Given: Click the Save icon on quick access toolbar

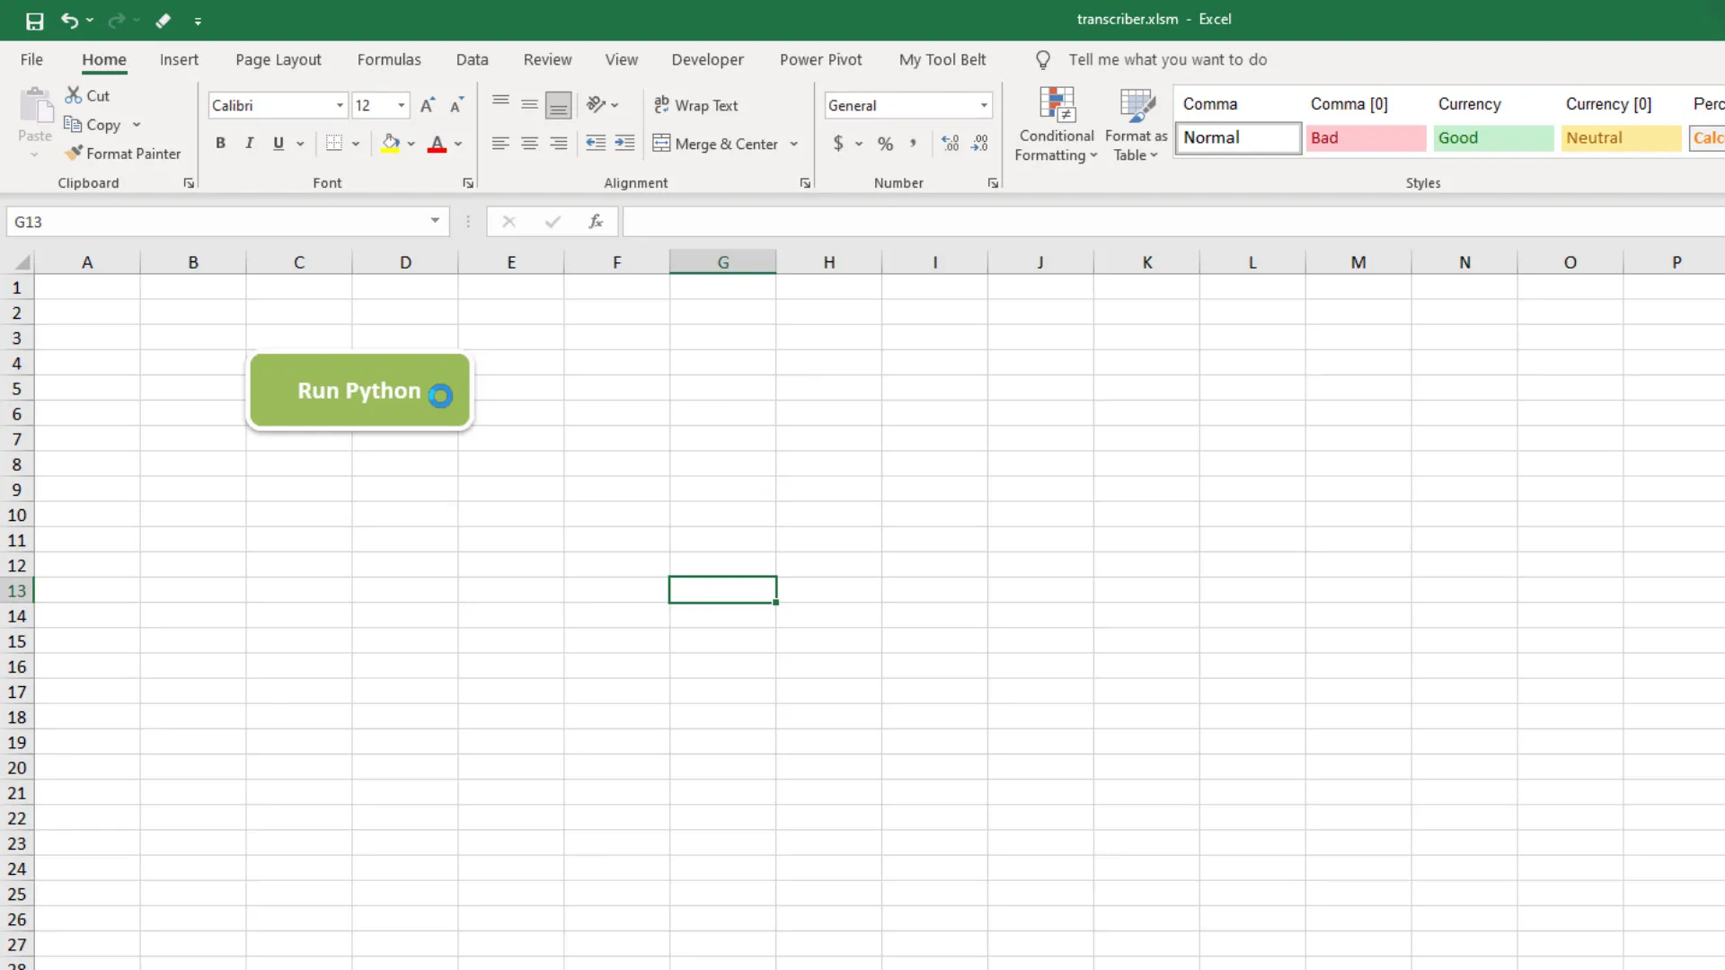Looking at the screenshot, I should click(34, 20).
